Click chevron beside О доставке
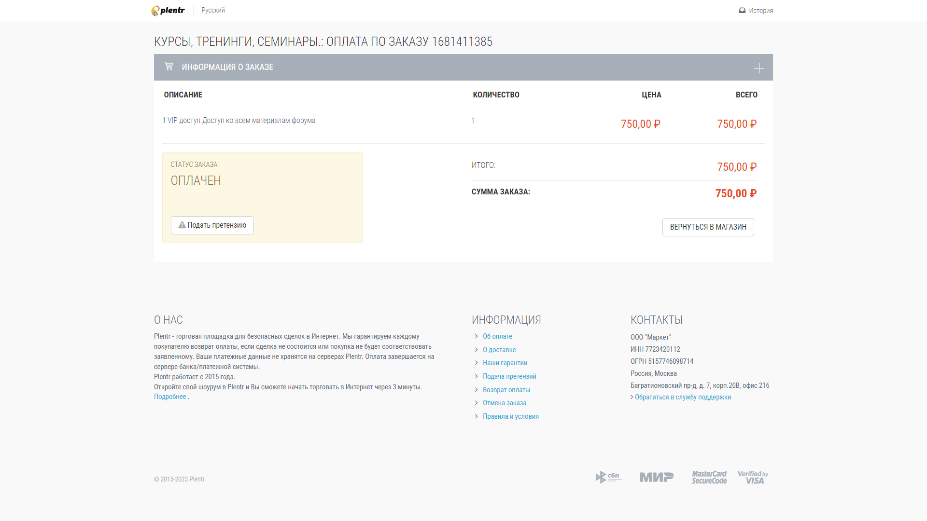The height and width of the screenshot is (521, 927). click(x=476, y=350)
